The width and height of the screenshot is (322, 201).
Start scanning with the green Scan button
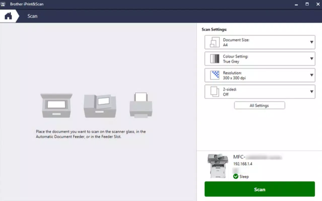click(x=260, y=189)
